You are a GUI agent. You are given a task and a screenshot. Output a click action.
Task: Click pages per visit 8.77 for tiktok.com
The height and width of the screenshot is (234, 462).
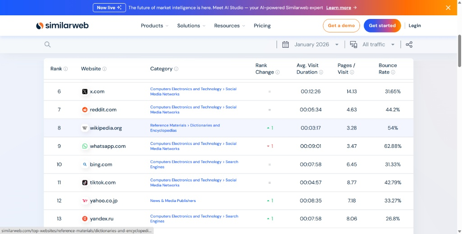tap(352, 183)
